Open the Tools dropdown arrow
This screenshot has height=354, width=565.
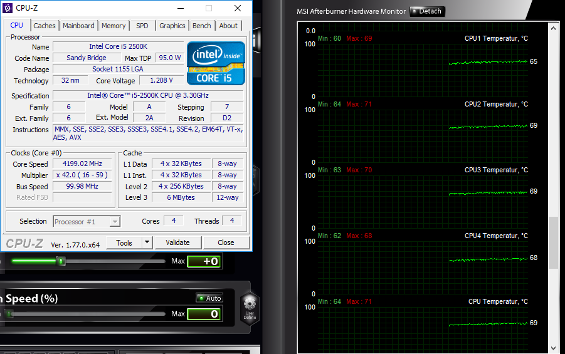(147, 242)
